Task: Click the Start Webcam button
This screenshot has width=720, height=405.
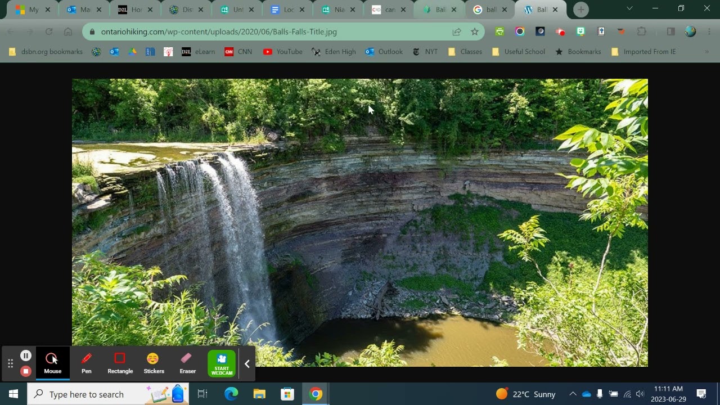Action: click(222, 363)
